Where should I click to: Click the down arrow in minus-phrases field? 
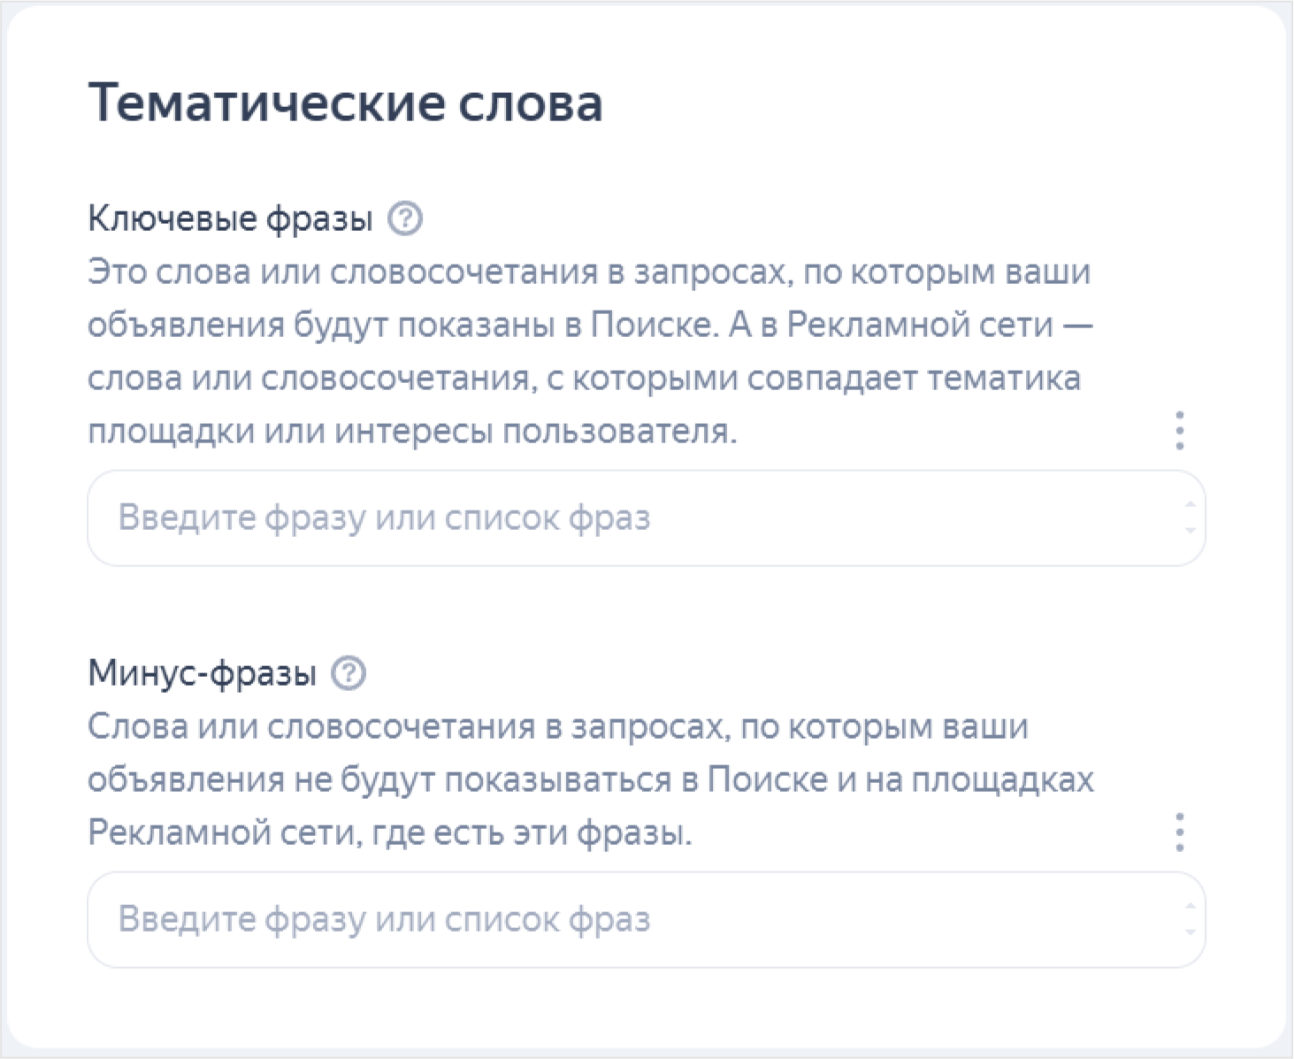pyautogui.click(x=1191, y=932)
